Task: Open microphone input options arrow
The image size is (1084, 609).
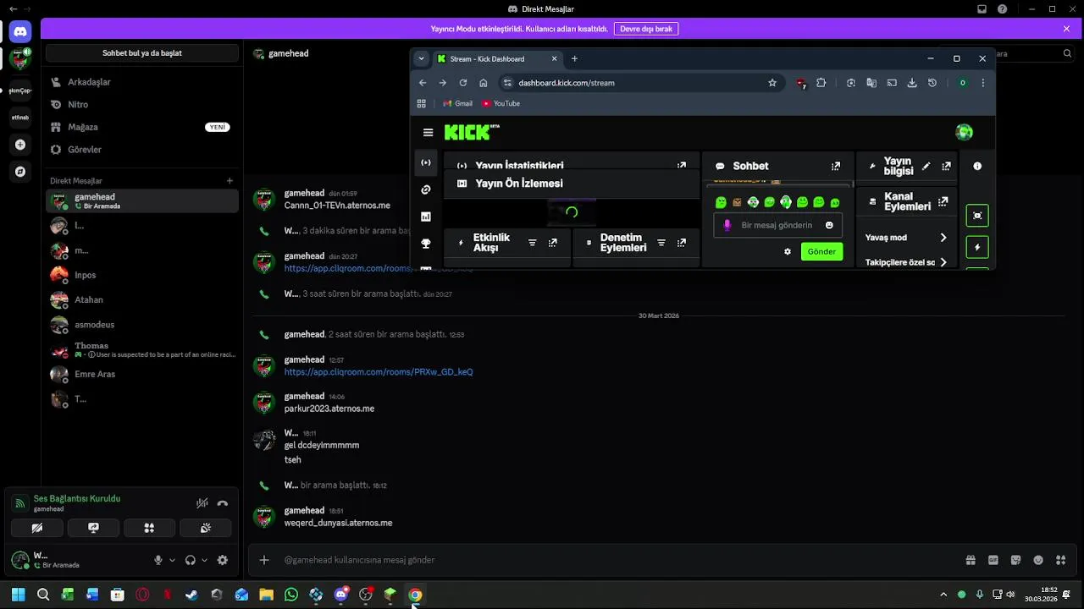Action: click(172, 560)
